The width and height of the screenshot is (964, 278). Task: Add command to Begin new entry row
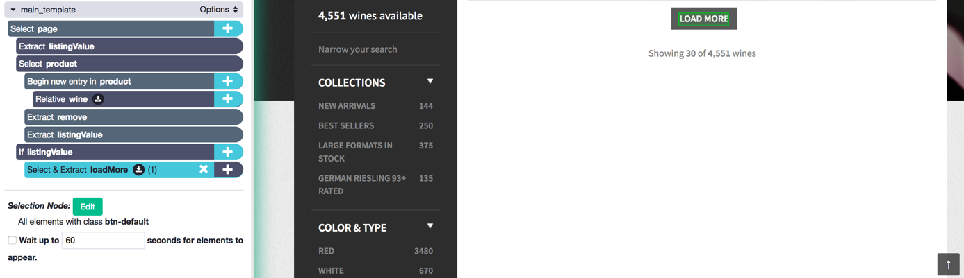tap(227, 81)
